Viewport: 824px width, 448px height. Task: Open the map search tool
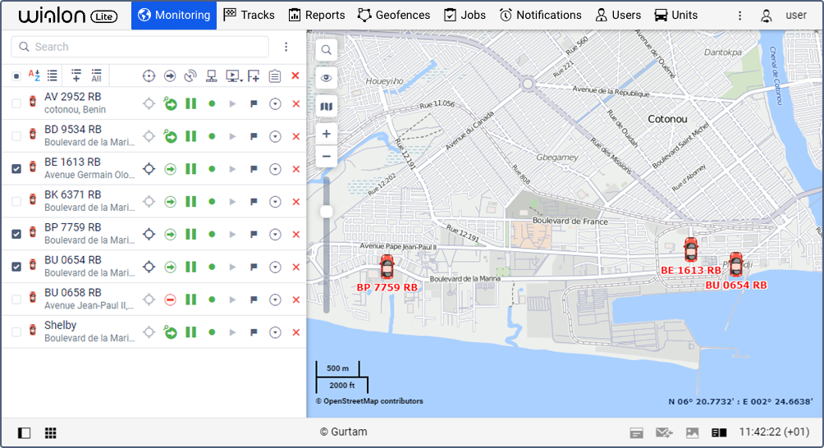(327, 50)
